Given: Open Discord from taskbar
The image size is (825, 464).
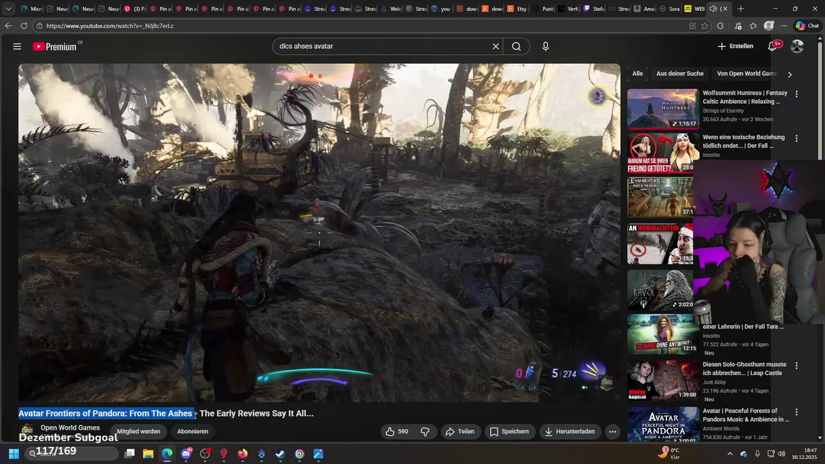Looking at the screenshot, I should click(x=186, y=454).
